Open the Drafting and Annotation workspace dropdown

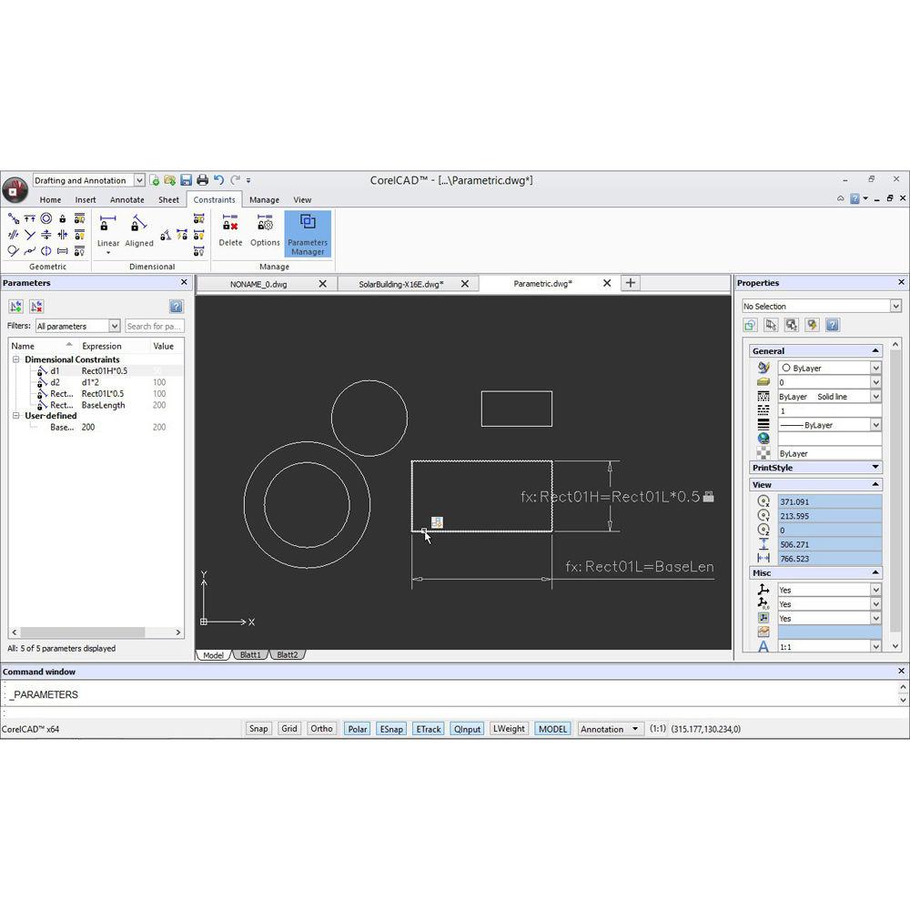(139, 180)
